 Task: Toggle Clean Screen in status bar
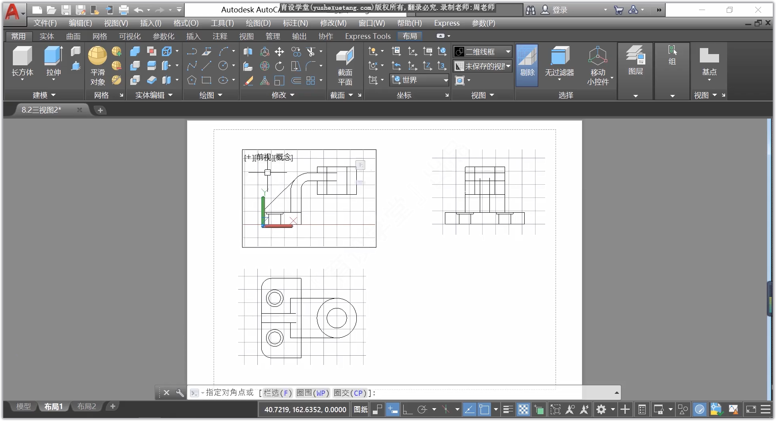[x=751, y=409]
